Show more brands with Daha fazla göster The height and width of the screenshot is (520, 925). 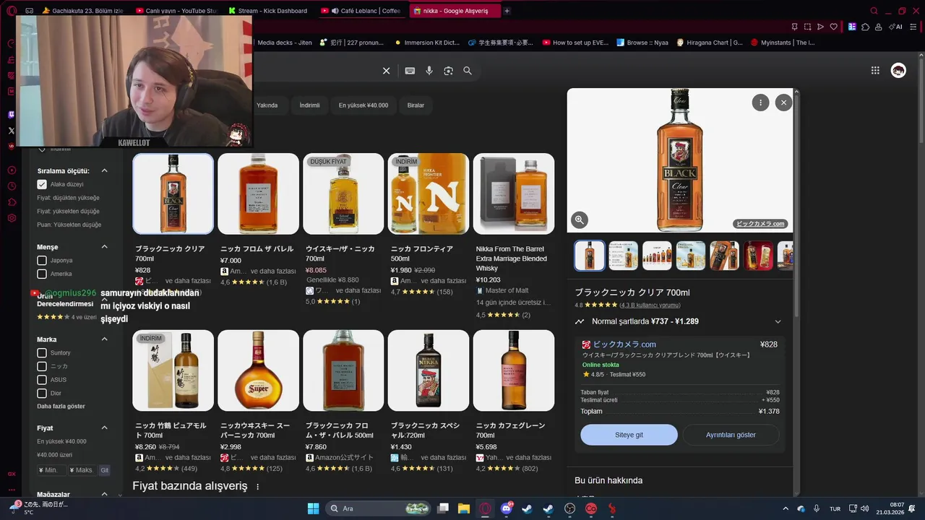(x=61, y=407)
